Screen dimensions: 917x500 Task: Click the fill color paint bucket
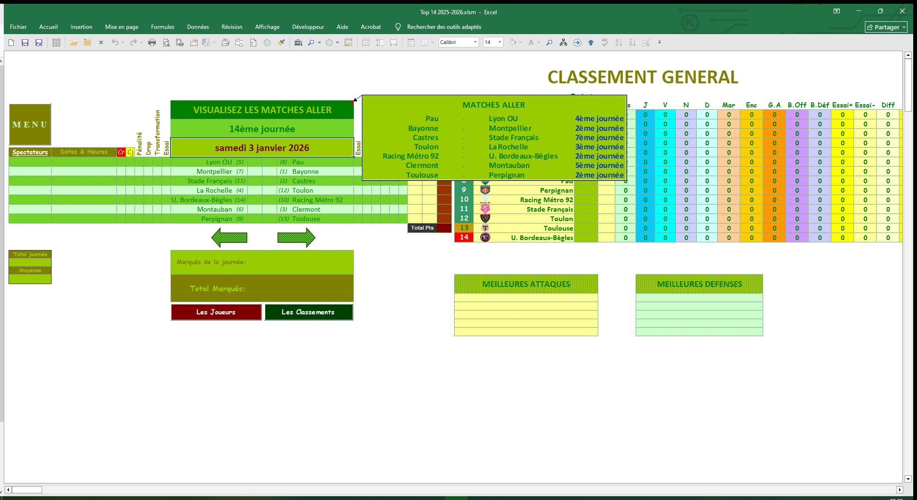[x=512, y=43]
